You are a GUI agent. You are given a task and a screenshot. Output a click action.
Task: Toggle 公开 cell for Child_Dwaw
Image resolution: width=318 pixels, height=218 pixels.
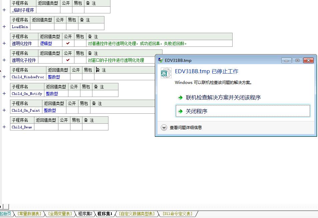tap(64, 127)
